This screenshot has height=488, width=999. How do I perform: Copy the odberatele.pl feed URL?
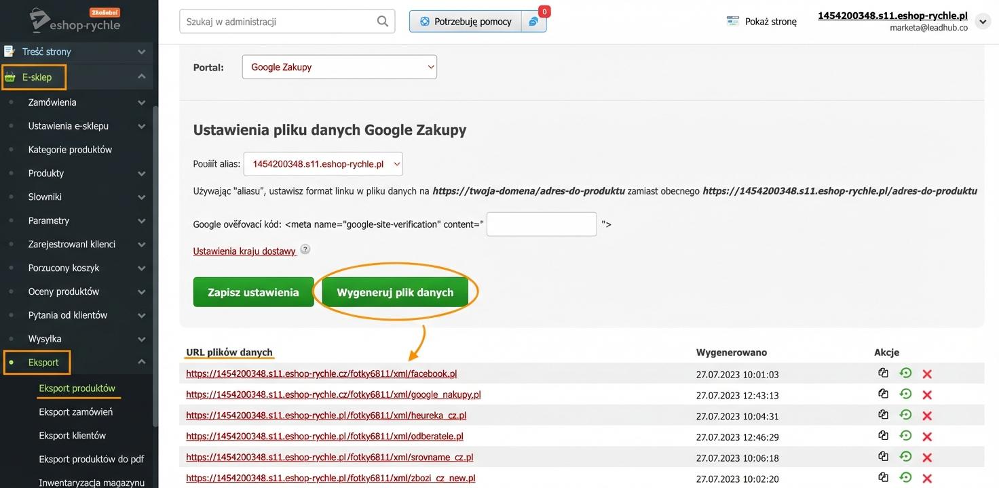pos(883,436)
